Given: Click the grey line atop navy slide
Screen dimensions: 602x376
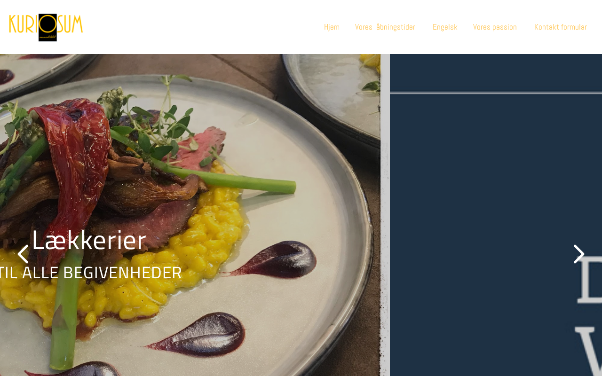Looking at the screenshot, I should point(496,93).
